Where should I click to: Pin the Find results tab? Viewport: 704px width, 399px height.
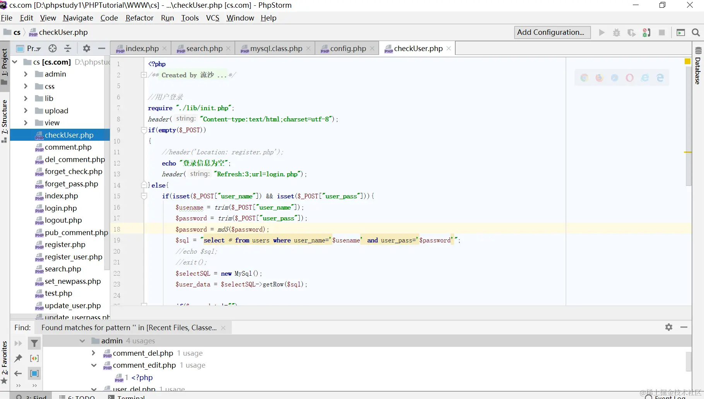[x=18, y=358]
